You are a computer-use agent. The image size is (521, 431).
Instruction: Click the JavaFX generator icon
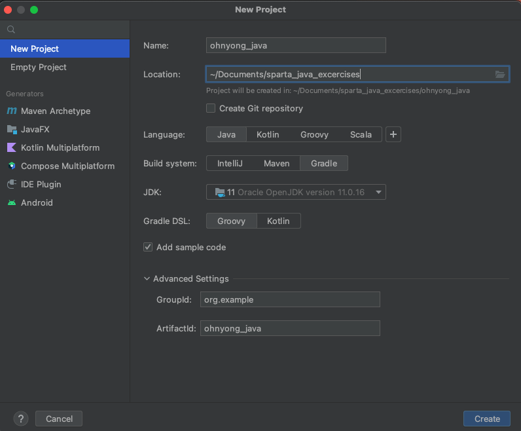point(12,130)
